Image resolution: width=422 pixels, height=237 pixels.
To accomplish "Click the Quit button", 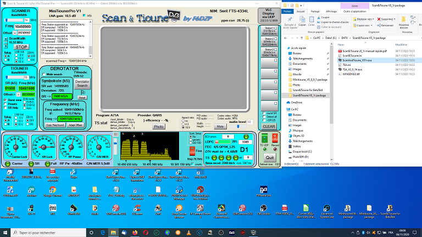I will click(x=270, y=158).
